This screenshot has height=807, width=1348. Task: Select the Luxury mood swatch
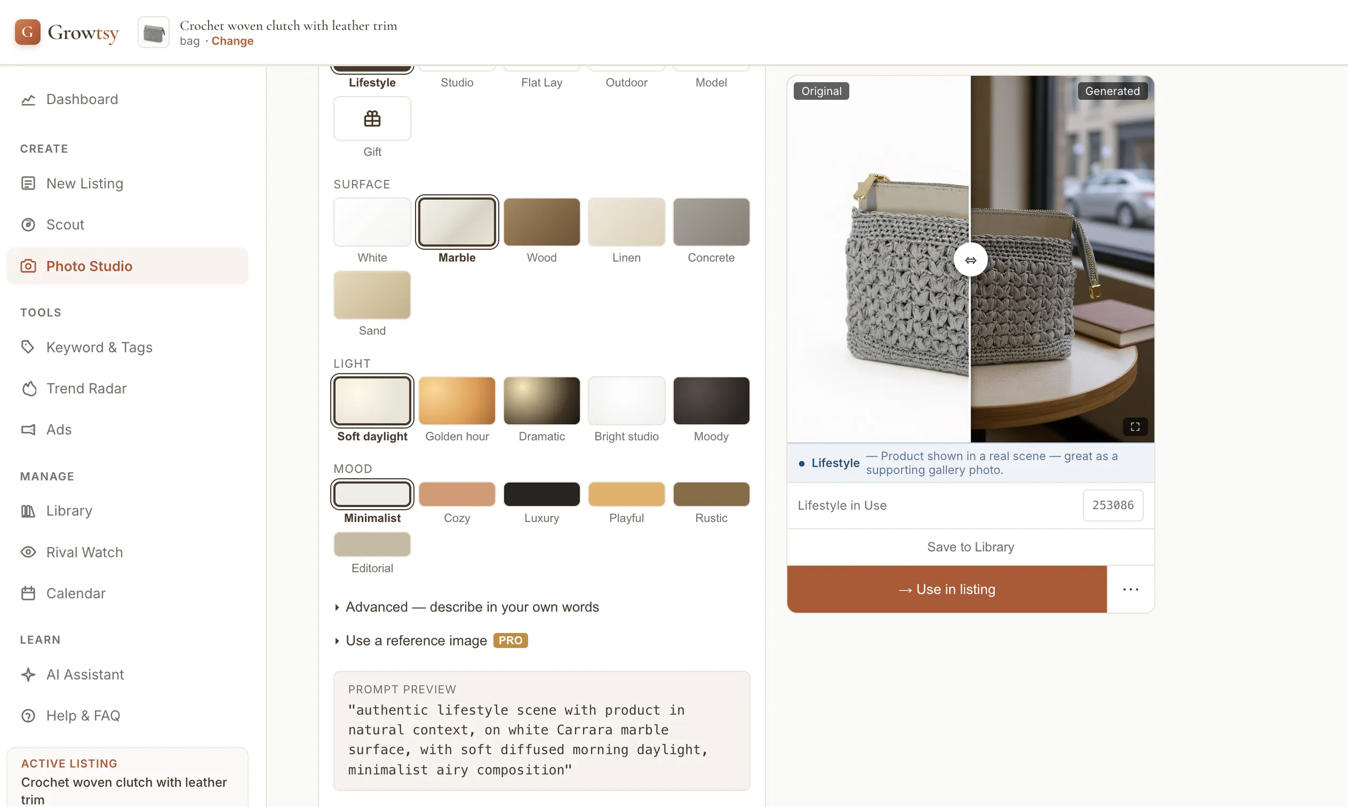pos(542,494)
